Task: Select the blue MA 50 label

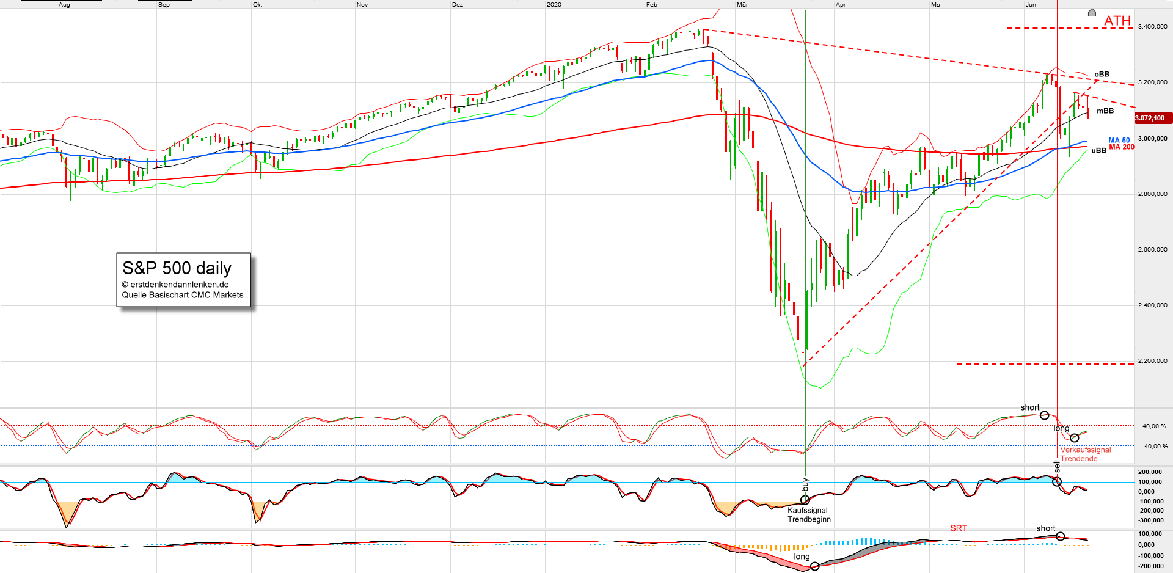Action: coord(1119,141)
